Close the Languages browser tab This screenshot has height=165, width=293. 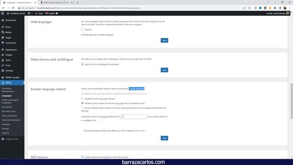[35, 3]
